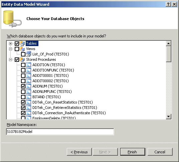
Task: Collapse the Stored Procedures tree node
Action: (10, 59)
